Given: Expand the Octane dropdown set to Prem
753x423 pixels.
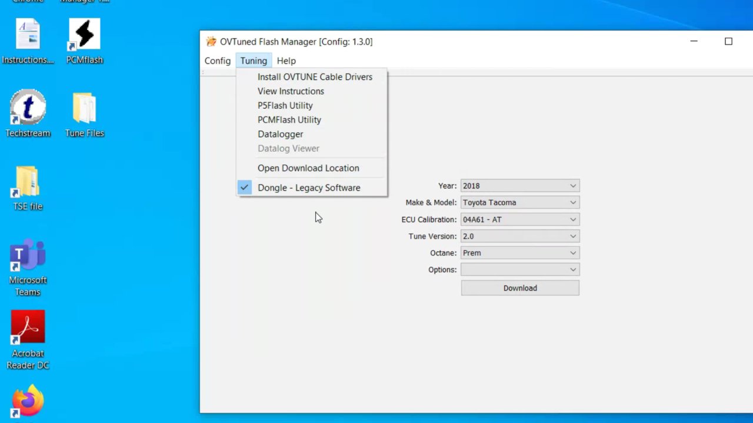Looking at the screenshot, I should point(520,253).
